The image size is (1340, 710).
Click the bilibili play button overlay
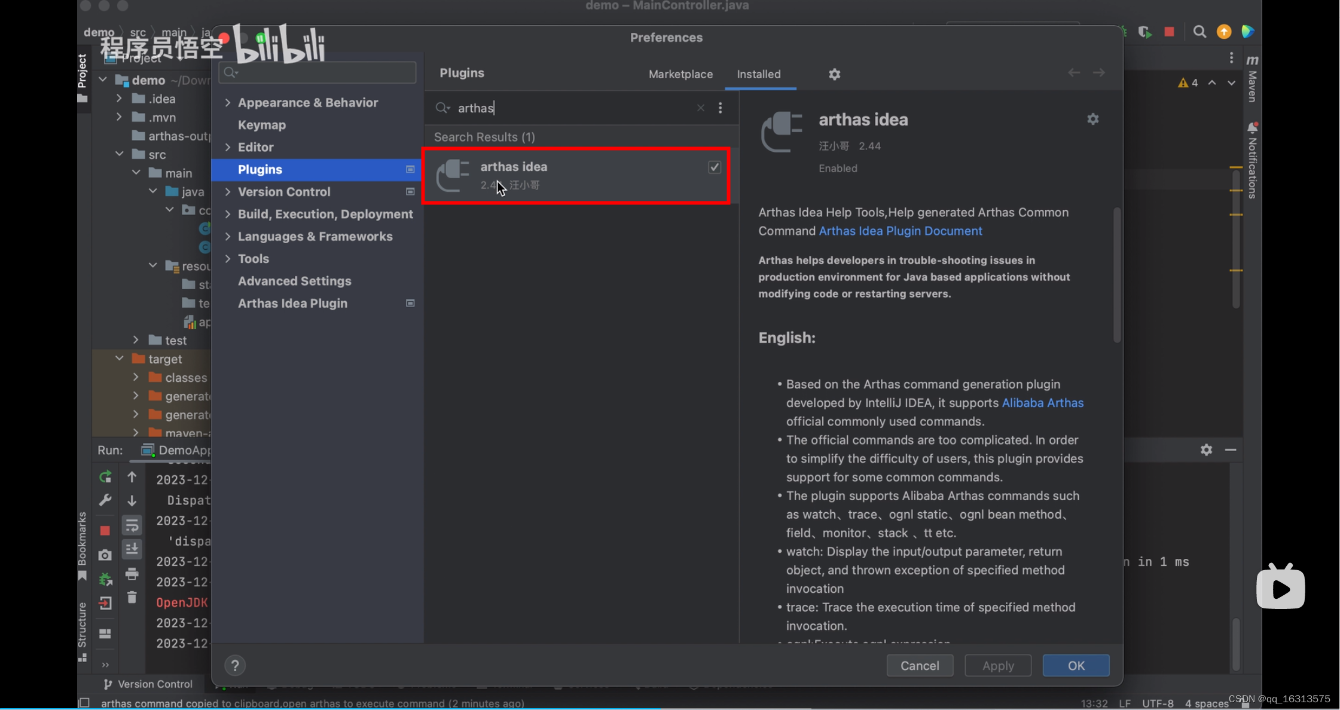coord(1281,587)
